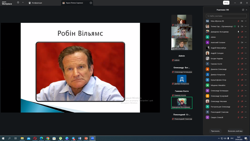
Task: Click the Zoom taskbar icon
Action: coord(92,138)
